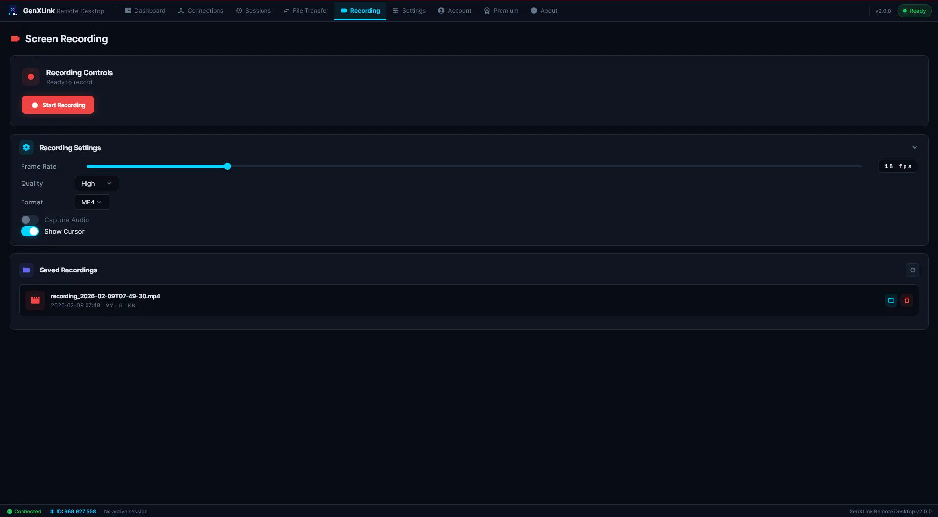Select the Recording tab

pos(360,10)
